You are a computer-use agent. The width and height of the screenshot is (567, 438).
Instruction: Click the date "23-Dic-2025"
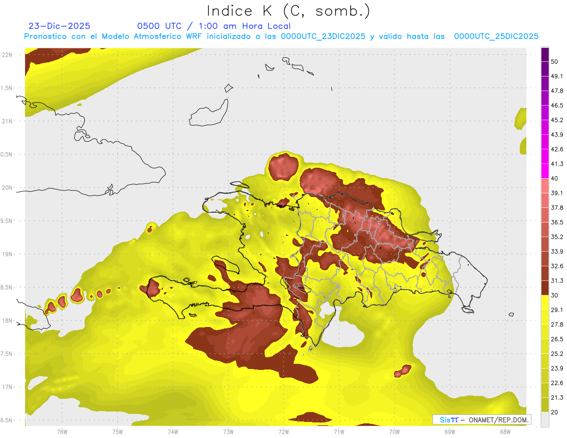tap(59, 26)
